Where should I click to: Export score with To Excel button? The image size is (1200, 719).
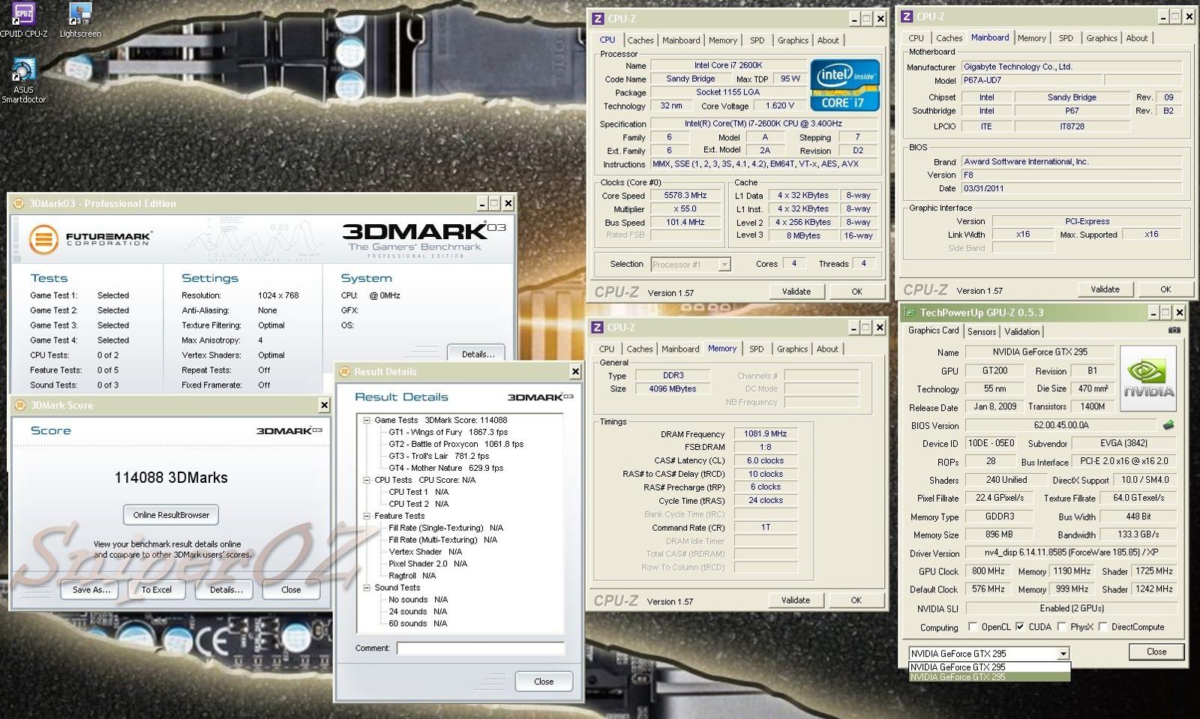tap(157, 590)
